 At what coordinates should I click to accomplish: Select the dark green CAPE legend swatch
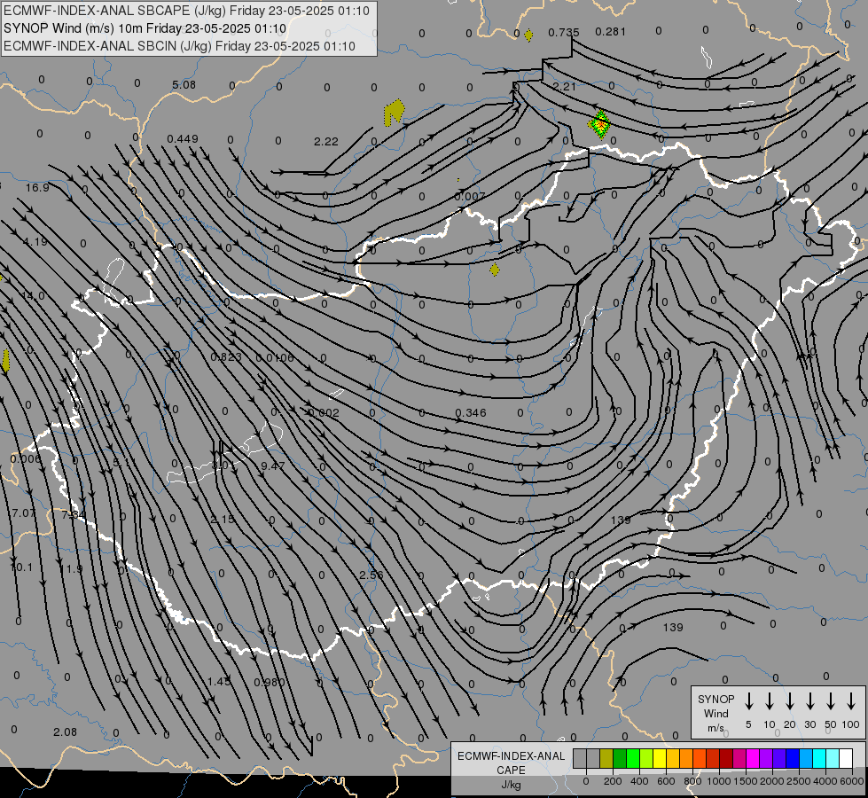pos(620,759)
